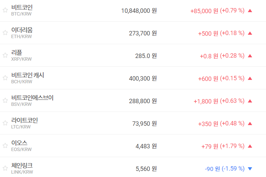Viewport: 266px width, 177px height.
Task: Click Ethereum change +500 원 text
Action: [208, 33]
